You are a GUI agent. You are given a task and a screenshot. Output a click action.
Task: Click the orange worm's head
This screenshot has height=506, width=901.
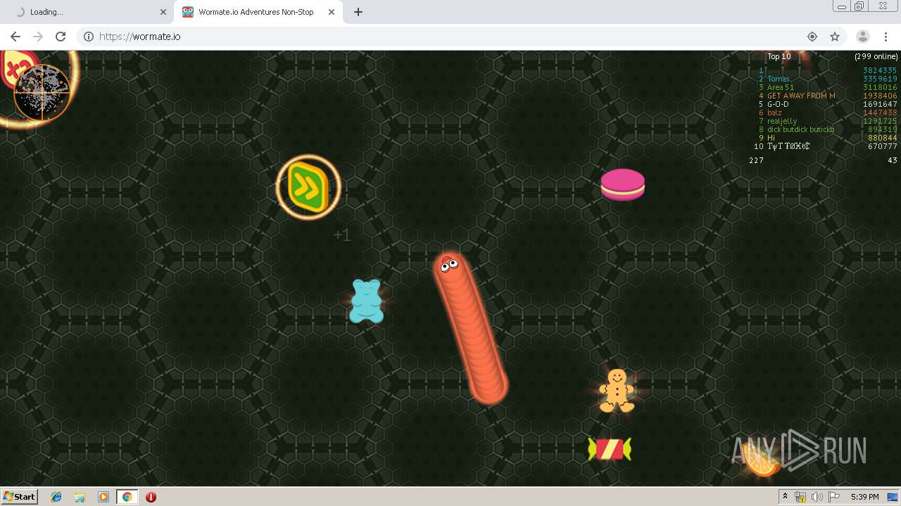(448, 266)
